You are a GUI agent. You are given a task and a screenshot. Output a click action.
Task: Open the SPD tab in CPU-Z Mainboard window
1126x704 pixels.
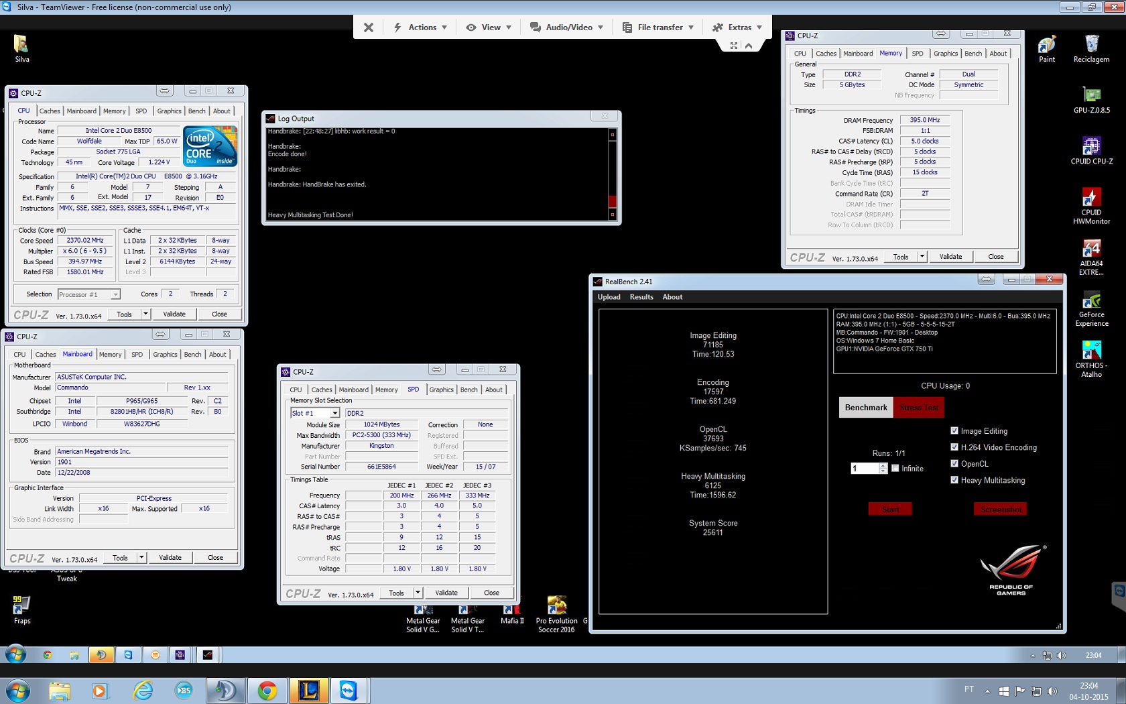click(137, 354)
